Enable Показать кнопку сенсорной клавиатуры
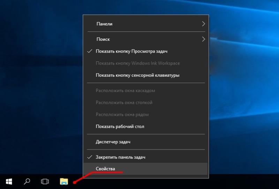 pos(146,75)
